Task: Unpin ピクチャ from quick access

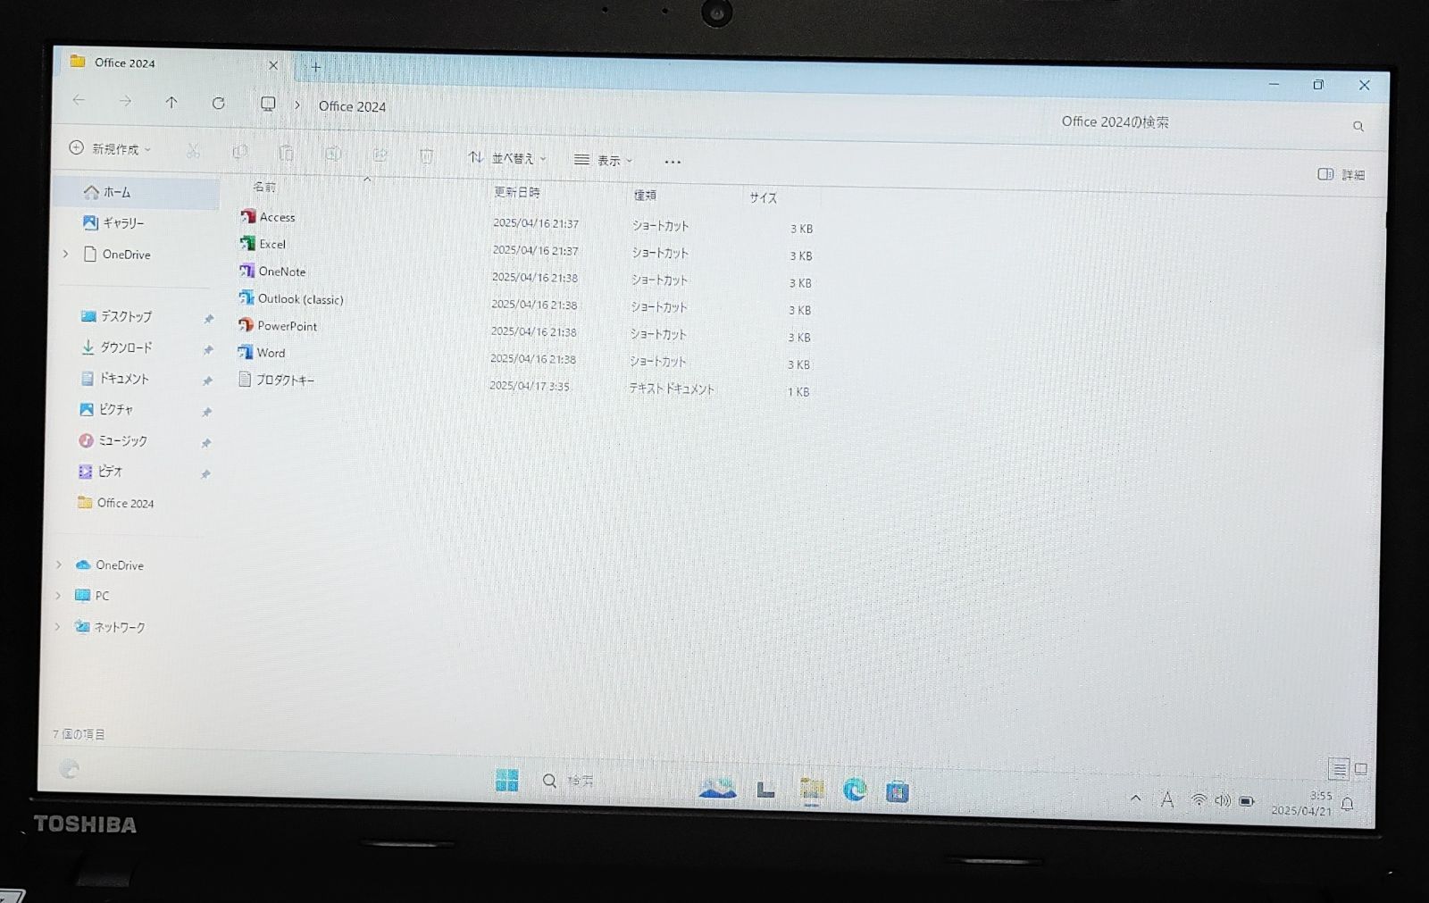Action: 206,413
